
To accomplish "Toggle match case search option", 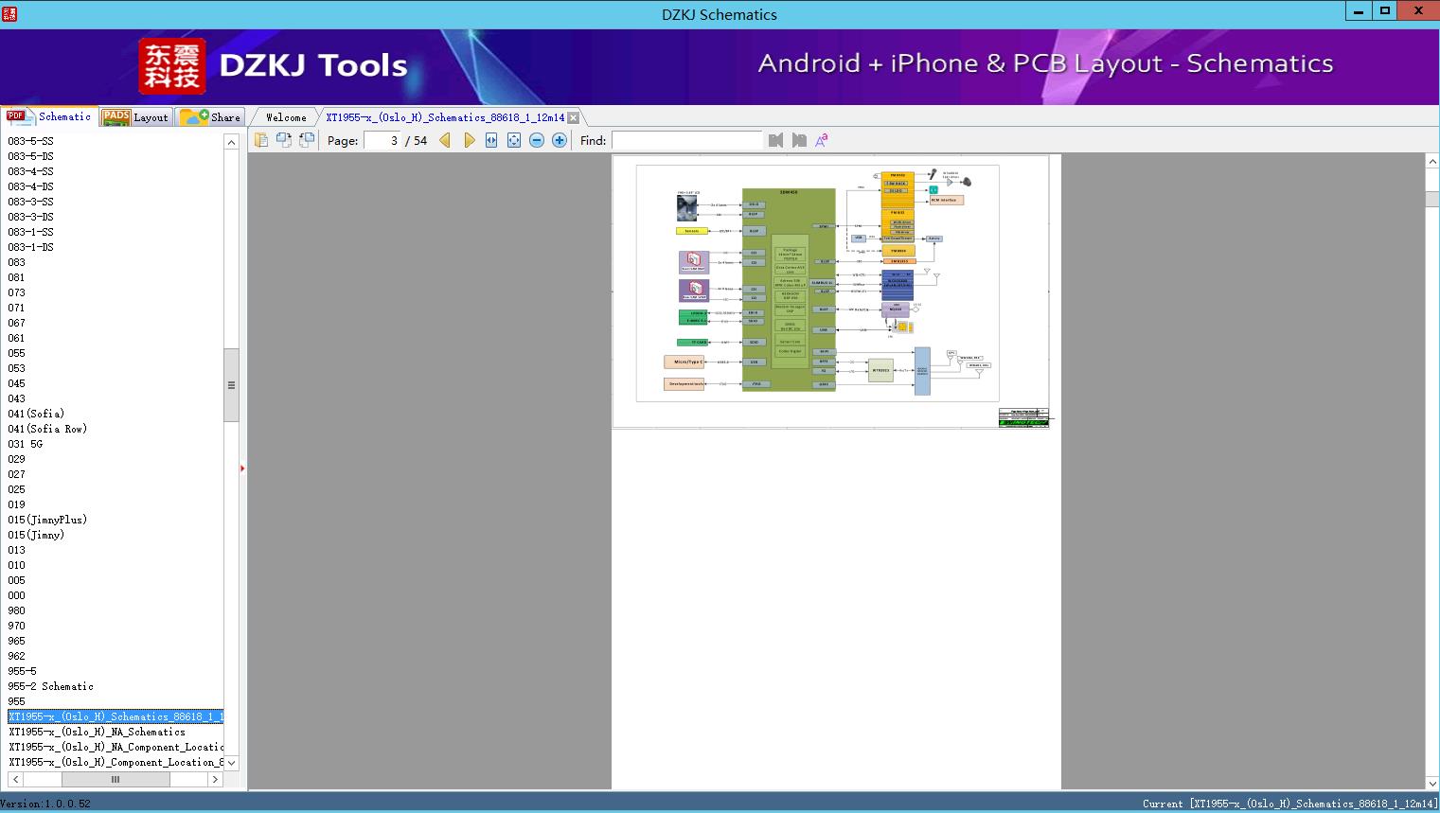I will tap(822, 140).
